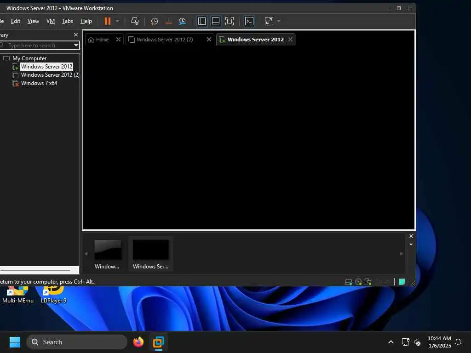This screenshot has height=353, width=471.
Task: Launch Firefox from the taskbar
Action: tap(138, 342)
